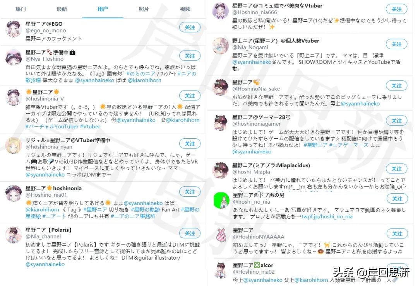Open #バーチャルYouTuber hashtag link

click(x=52, y=127)
